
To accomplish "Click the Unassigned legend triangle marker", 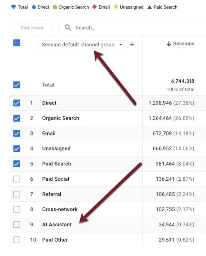I will pyautogui.click(x=116, y=7).
